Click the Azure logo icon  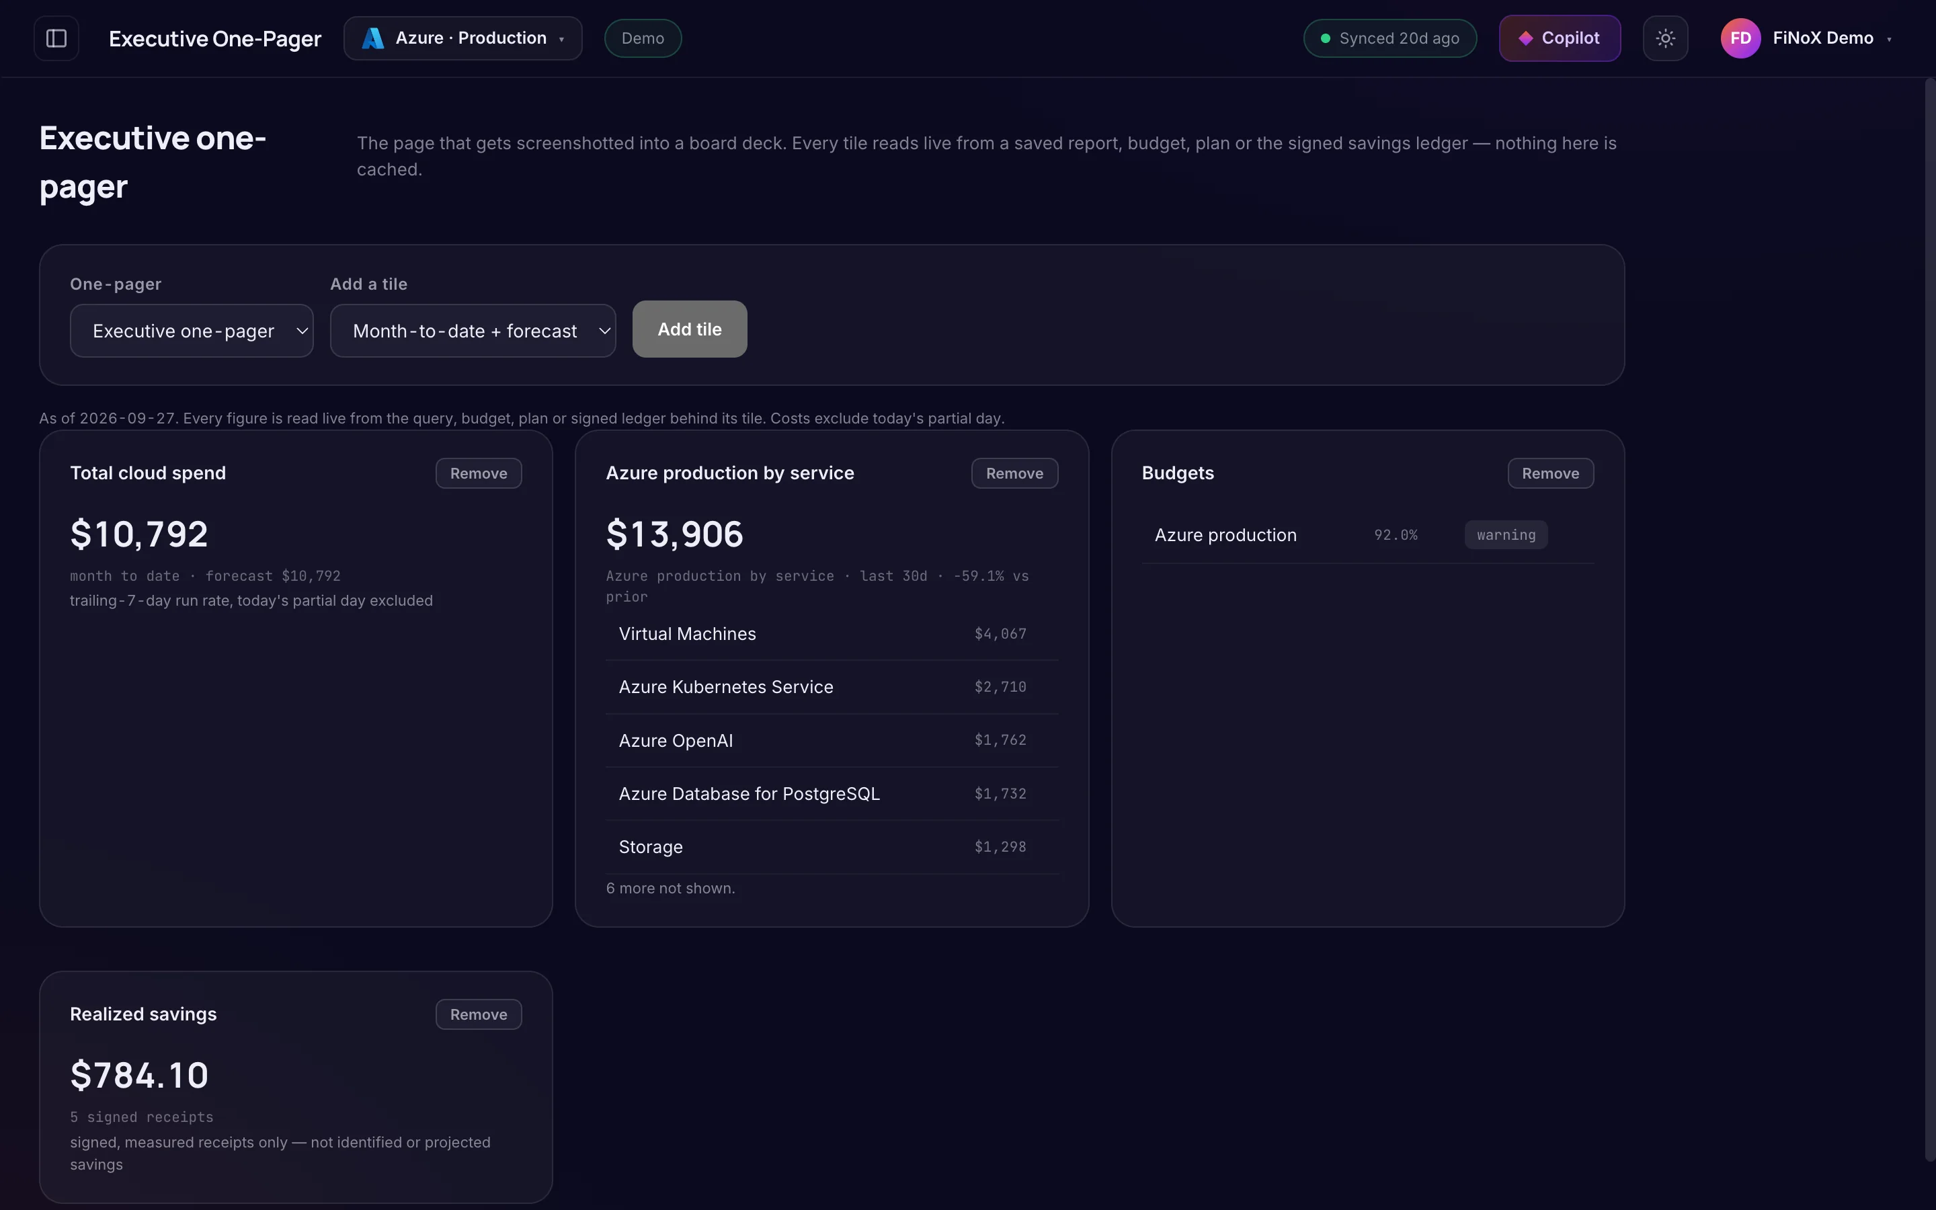coord(373,38)
